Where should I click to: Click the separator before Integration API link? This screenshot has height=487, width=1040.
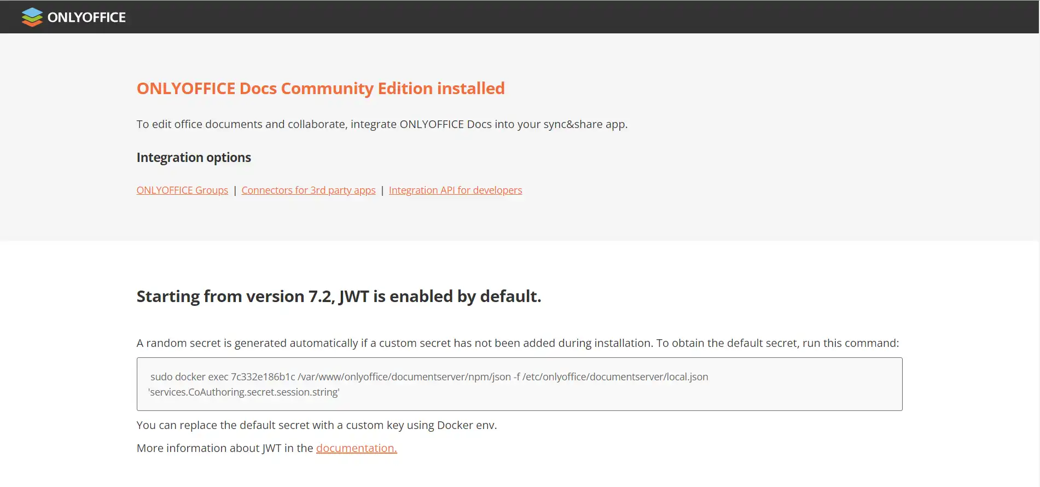point(382,190)
